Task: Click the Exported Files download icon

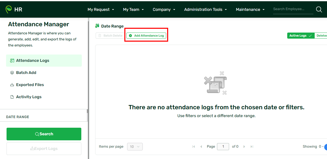Action: pos(12,85)
